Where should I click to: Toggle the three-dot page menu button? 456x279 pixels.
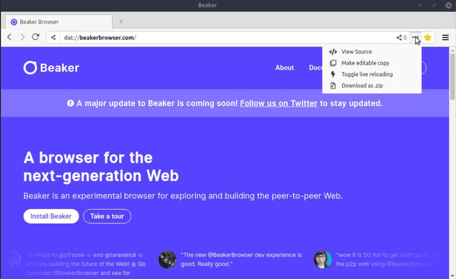click(x=415, y=38)
